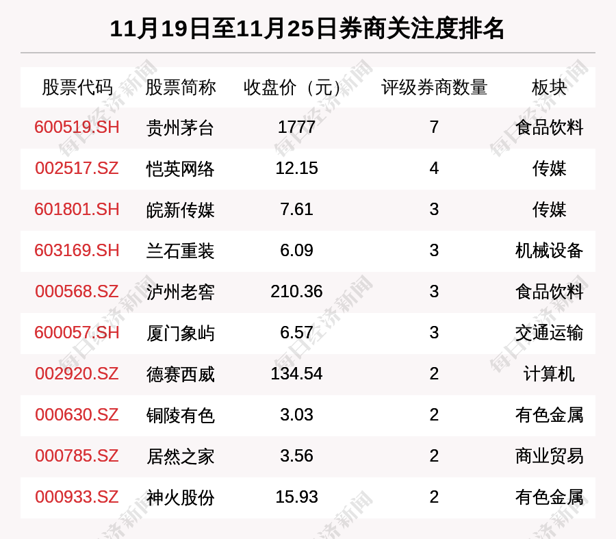Click the stock name 皖新传媒
This screenshot has width=616, height=539.
pos(180,210)
